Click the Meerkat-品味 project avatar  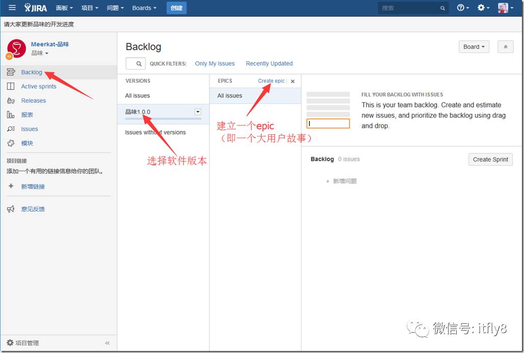tap(16, 48)
